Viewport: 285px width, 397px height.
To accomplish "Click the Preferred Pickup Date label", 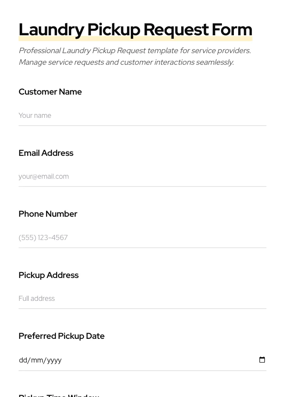I will pyautogui.click(x=62, y=336).
